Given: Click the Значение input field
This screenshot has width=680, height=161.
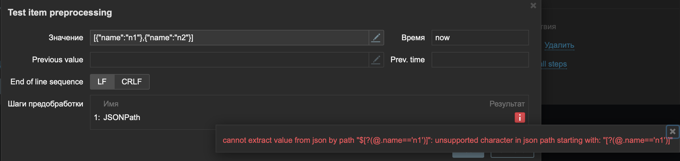Looking at the screenshot, I should point(229,38).
